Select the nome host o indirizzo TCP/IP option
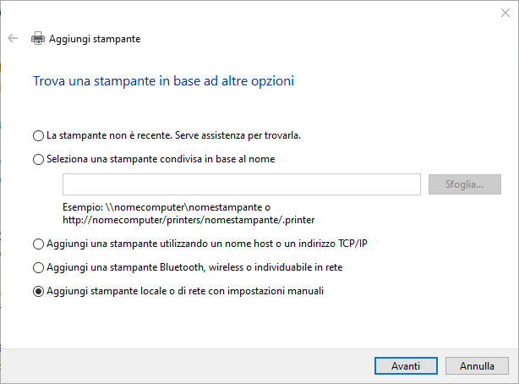The height and width of the screenshot is (384, 519). click(37, 244)
